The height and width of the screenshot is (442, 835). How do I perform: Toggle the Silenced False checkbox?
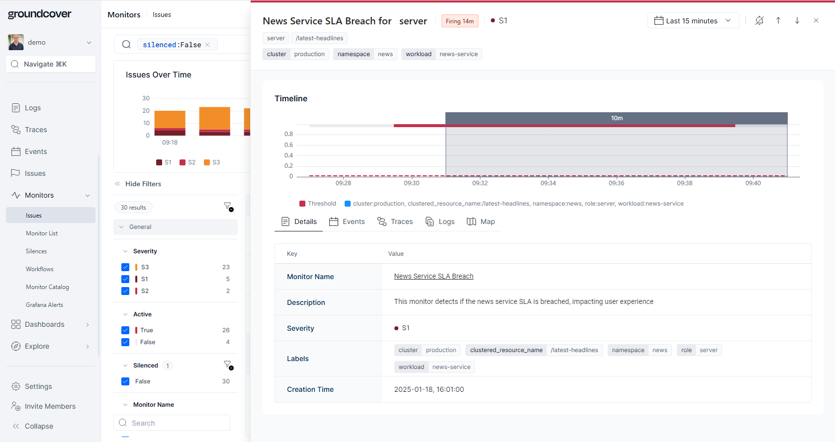coord(125,381)
